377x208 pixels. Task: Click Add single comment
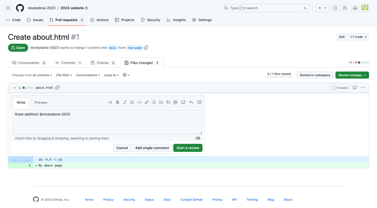pyautogui.click(x=152, y=148)
